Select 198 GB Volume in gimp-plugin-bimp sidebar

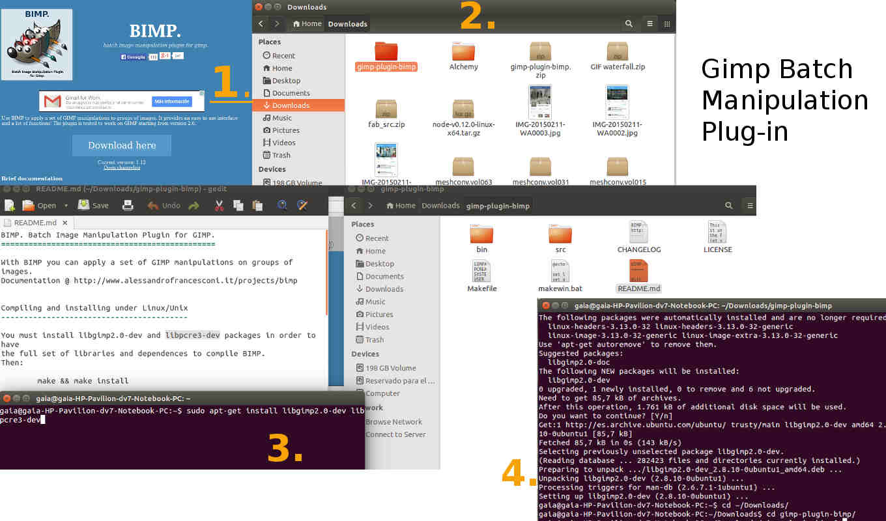(386, 368)
